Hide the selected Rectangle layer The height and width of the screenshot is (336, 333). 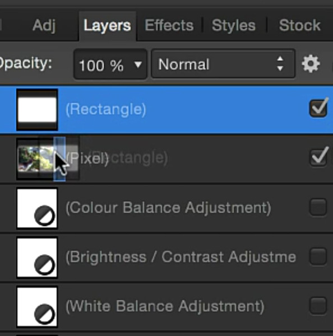pyautogui.click(x=318, y=108)
